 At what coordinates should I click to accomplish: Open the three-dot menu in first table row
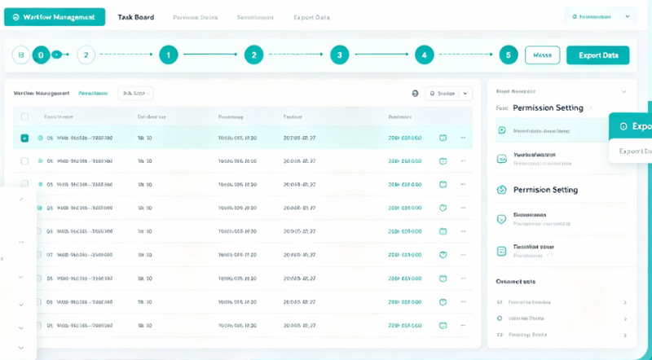coord(463,138)
